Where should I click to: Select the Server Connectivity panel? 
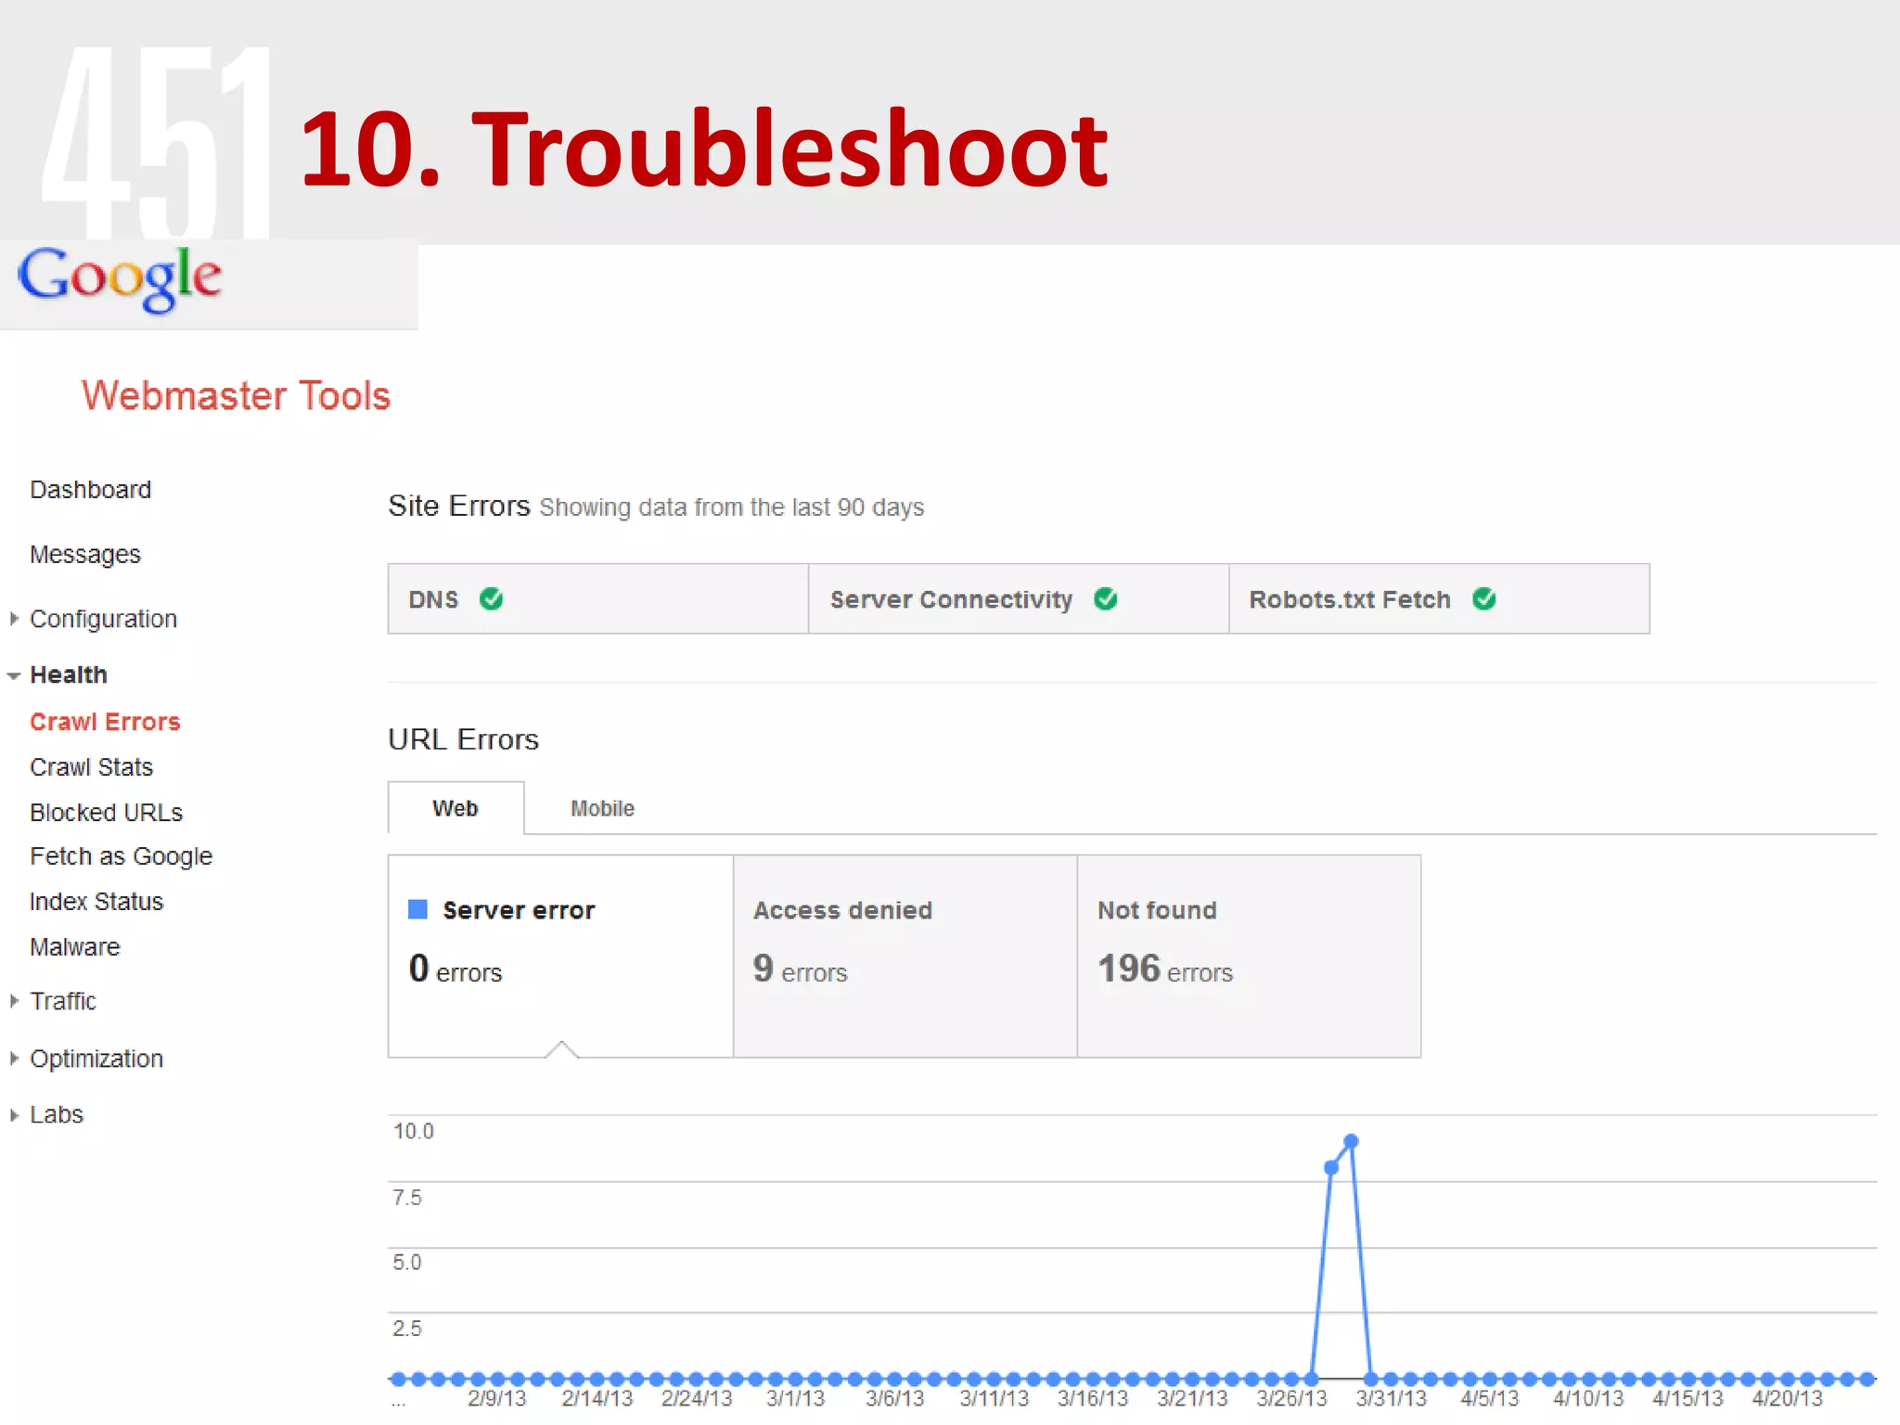[x=1019, y=599]
